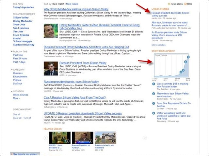Open 'Medevdev to tour Silicon Valley, seek investors'
The height and width of the screenshot is (156, 209).
point(173,95)
